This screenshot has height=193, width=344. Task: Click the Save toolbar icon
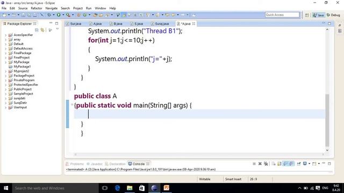point(23,15)
